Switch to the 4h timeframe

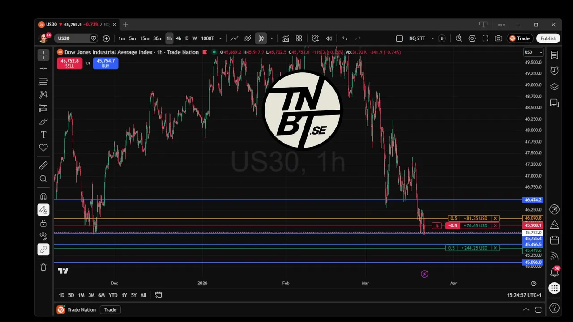tap(179, 38)
